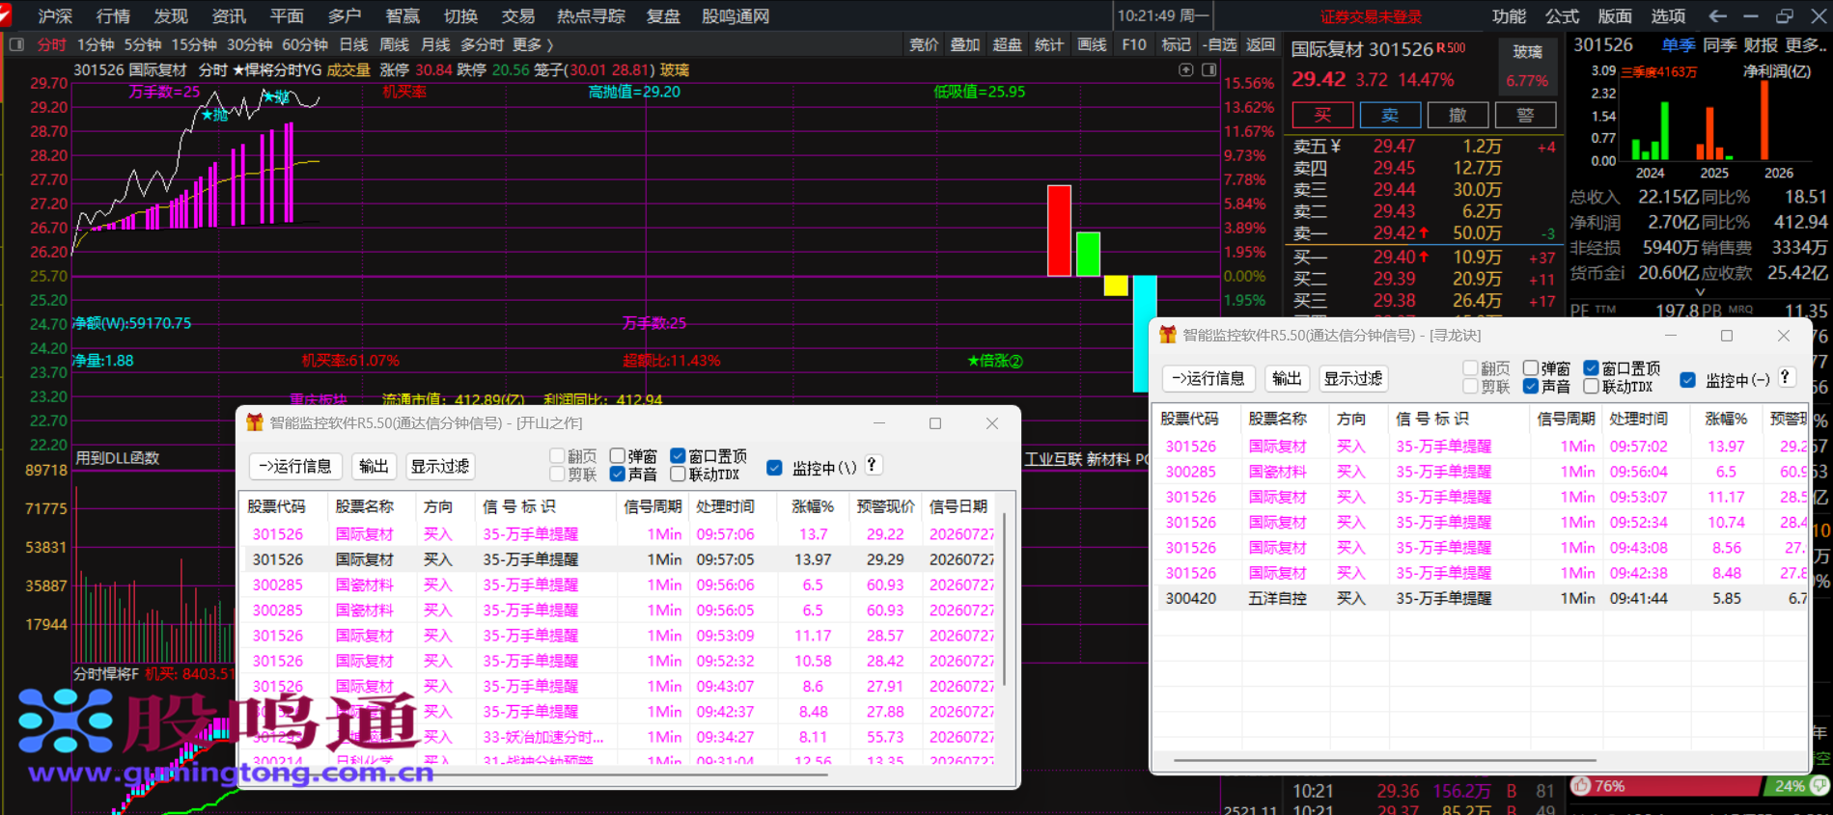Open the 版面 menu

coord(1615,16)
